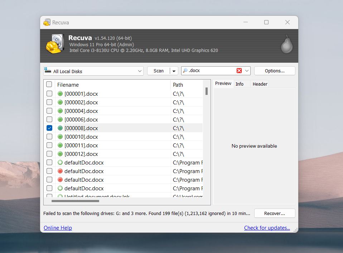The width and height of the screenshot is (343, 253).
Task: Click green status dot of [000001].docx
Action: pos(60,94)
